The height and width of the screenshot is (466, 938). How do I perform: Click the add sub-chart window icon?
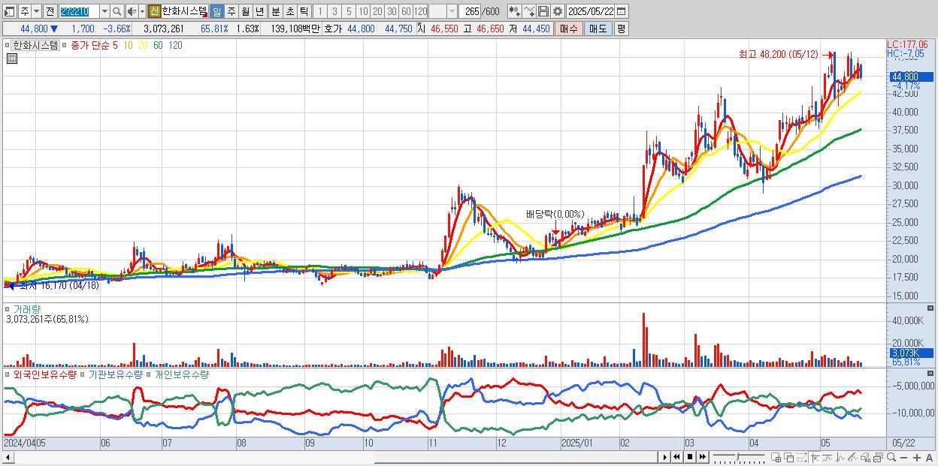776,457
